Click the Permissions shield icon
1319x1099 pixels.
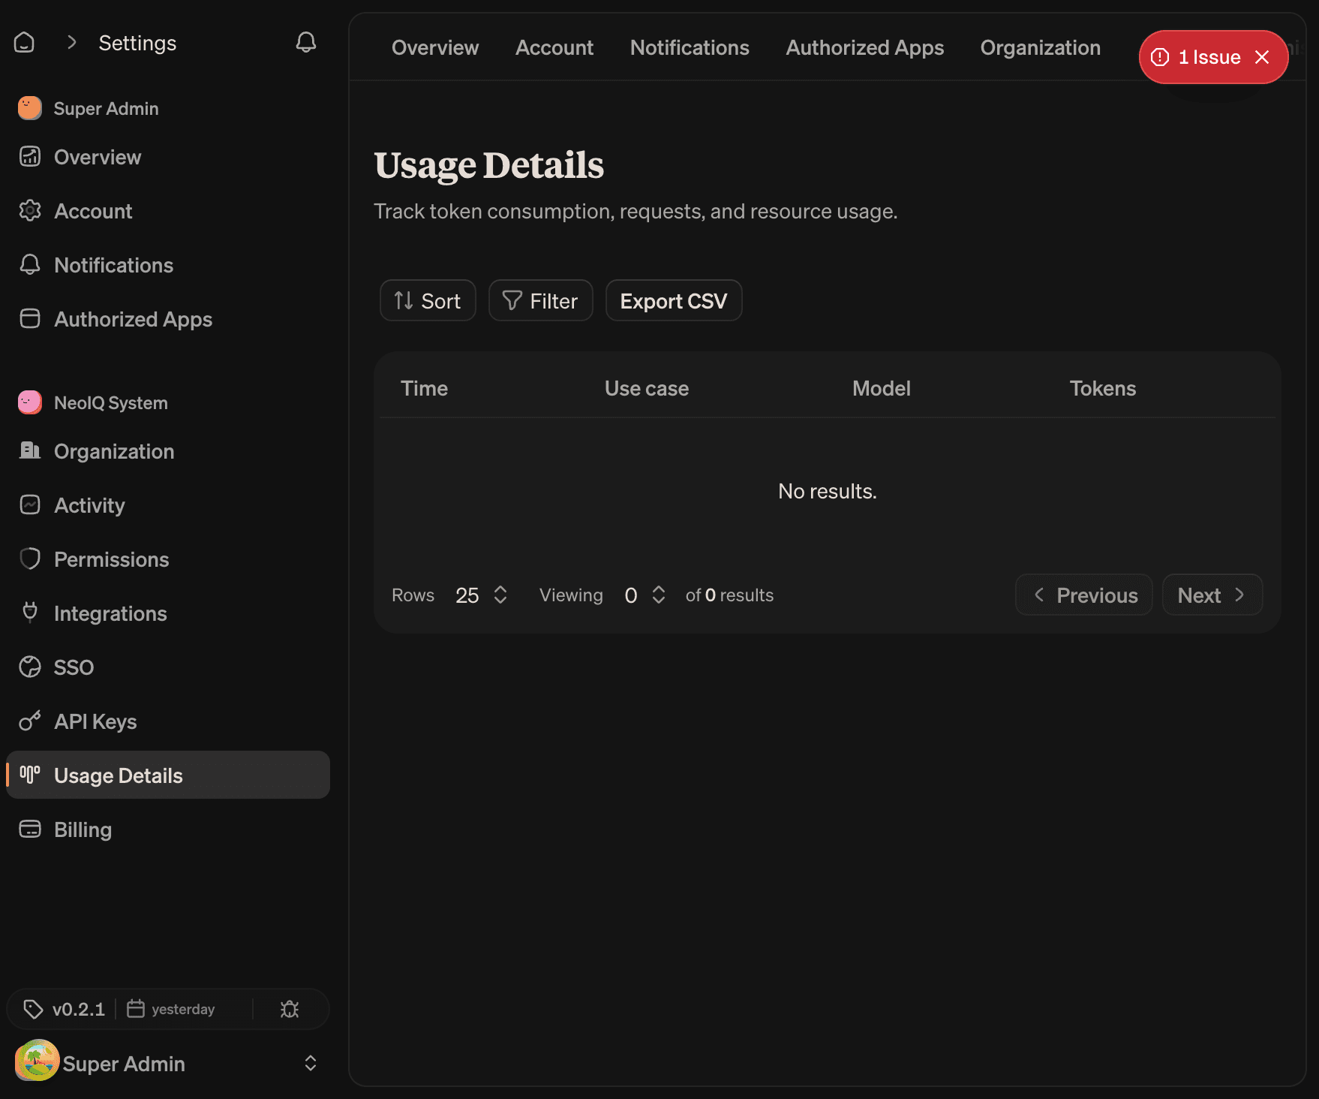[30, 559]
